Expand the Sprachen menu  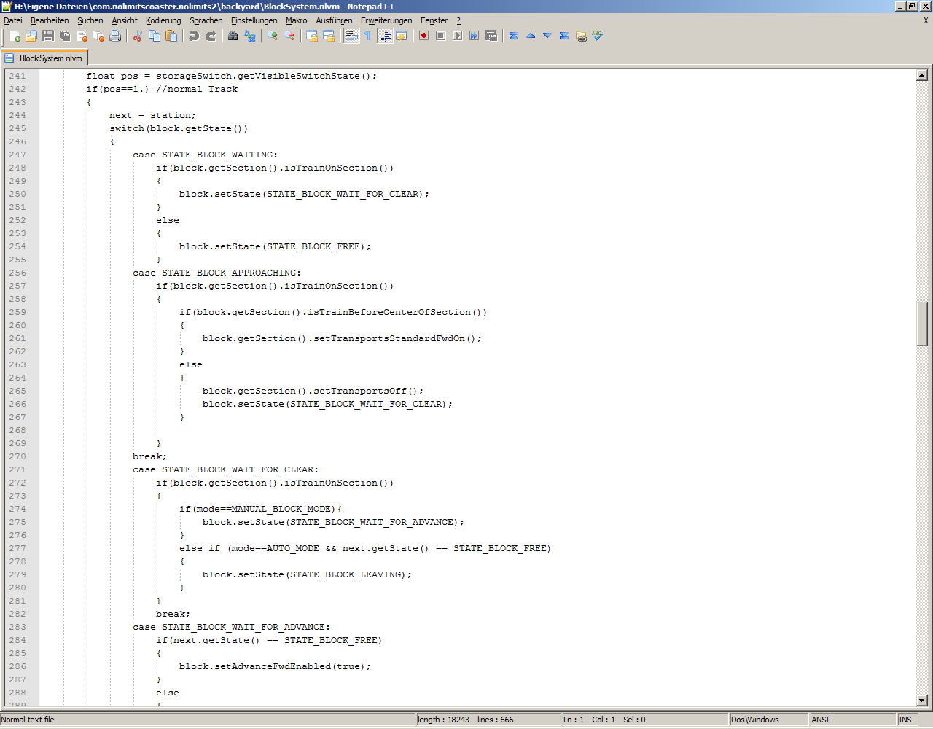pyautogui.click(x=206, y=20)
